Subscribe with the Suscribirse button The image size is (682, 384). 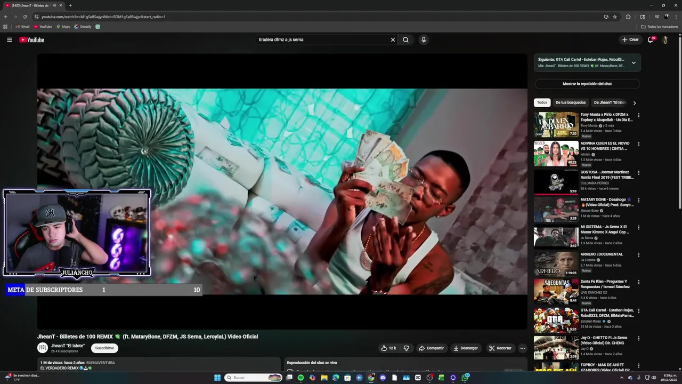[x=104, y=348]
